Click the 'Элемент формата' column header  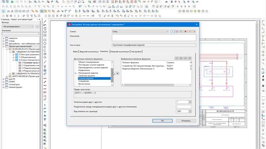click(x=131, y=62)
